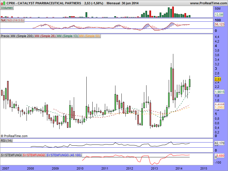Click the %K stochastic label
The height and width of the screenshot is (171, 228).
point(3,20)
